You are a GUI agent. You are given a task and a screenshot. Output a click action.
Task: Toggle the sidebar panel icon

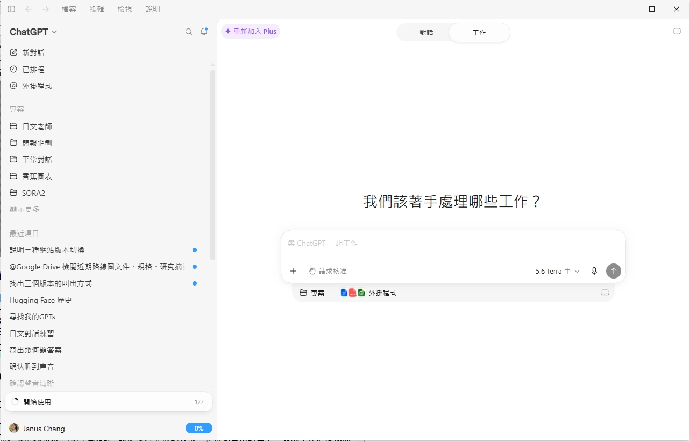point(11,9)
